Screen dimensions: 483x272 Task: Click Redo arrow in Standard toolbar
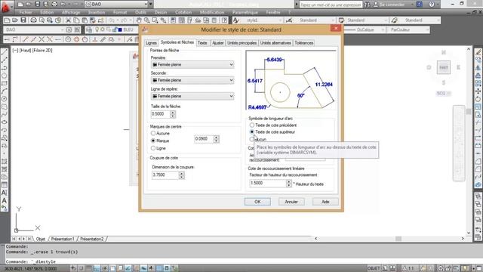(x=124, y=20)
